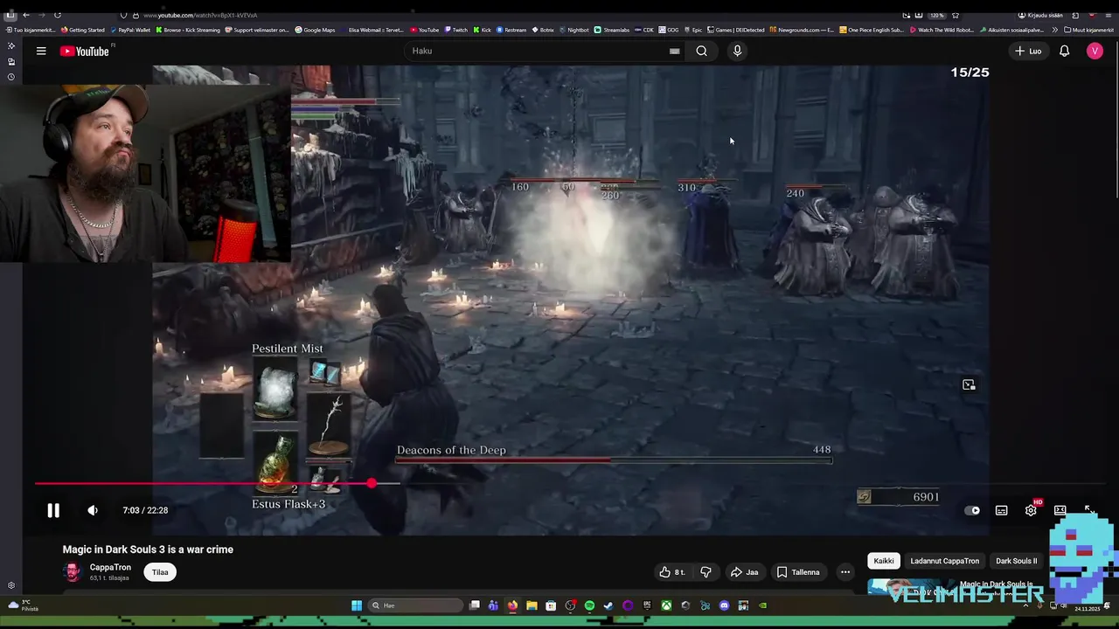The image size is (1119, 629).
Task: Expand the Muut kirjanmerkit bookmarks folder
Action: (x=1089, y=30)
